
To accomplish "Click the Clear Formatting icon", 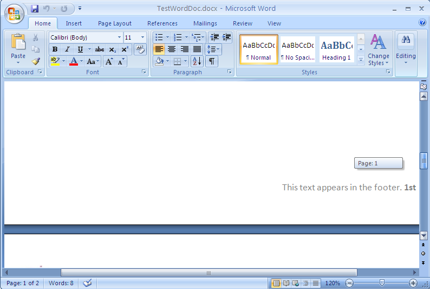I will [x=140, y=49].
